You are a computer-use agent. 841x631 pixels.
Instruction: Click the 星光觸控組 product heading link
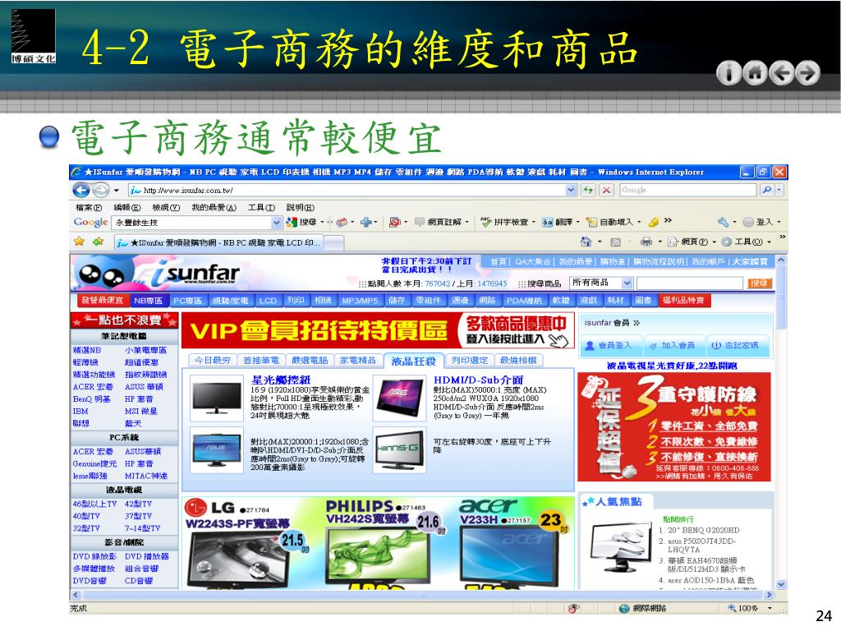point(281,380)
